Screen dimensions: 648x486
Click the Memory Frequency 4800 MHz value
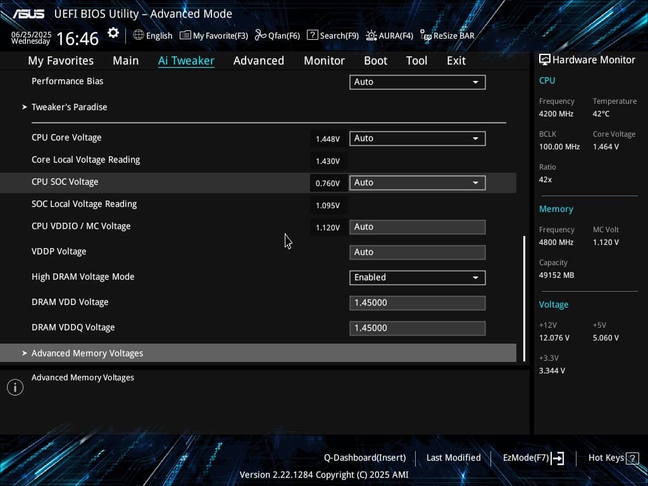pos(556,242)
